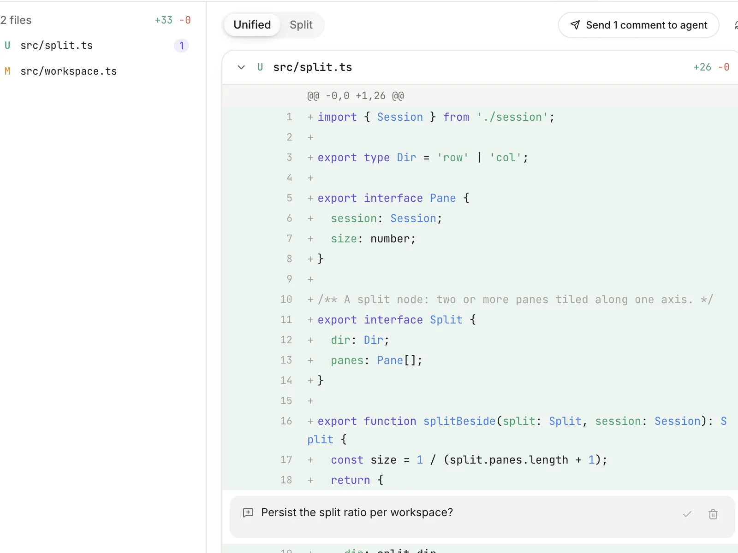Click the M status marker beside src/workspace.ts
738x553 pixels.
pyautogui.click(x=7, y=71)
